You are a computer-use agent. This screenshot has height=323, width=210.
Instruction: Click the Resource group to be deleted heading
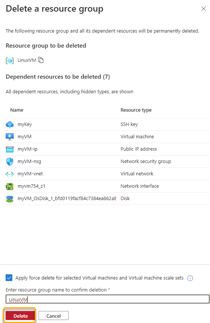46,45
